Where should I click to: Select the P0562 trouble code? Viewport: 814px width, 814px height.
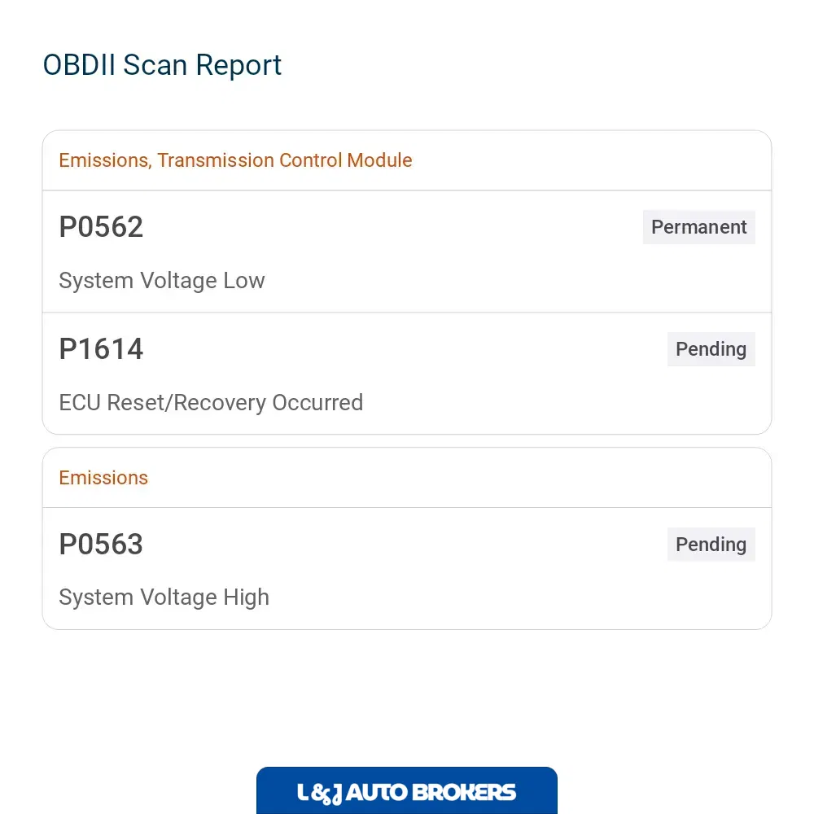click(101, 227)
